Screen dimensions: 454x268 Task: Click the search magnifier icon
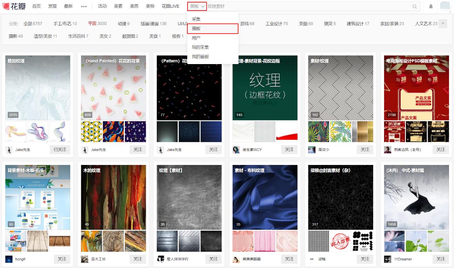pyautogui.click(x=414, y=6)
